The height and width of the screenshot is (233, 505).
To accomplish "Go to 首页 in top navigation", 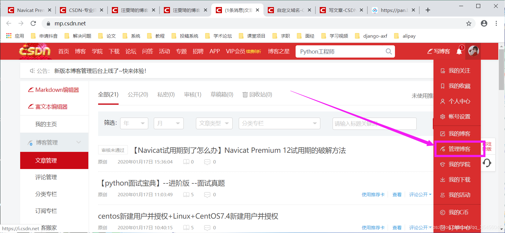I will pyautogui.click(x=64, y=51).
